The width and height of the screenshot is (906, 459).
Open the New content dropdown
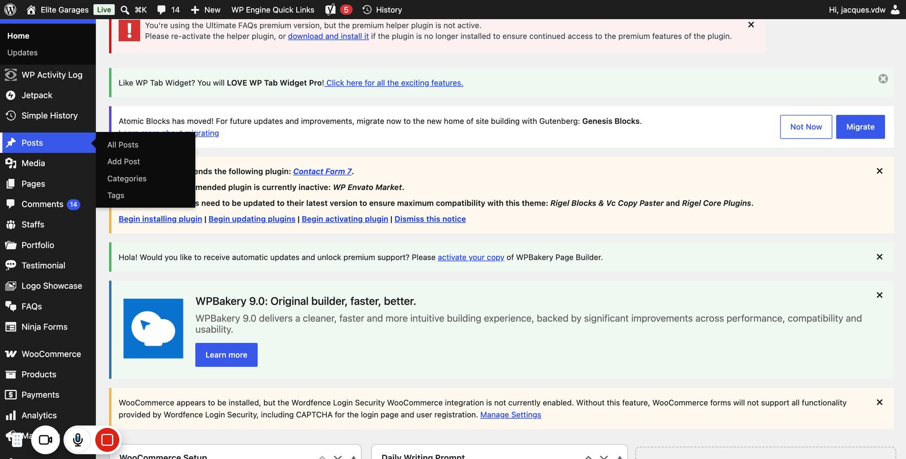[206, 10]
